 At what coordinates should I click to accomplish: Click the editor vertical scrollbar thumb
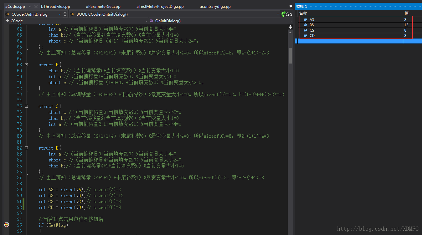pyautogui.click(x=290, y=55)
